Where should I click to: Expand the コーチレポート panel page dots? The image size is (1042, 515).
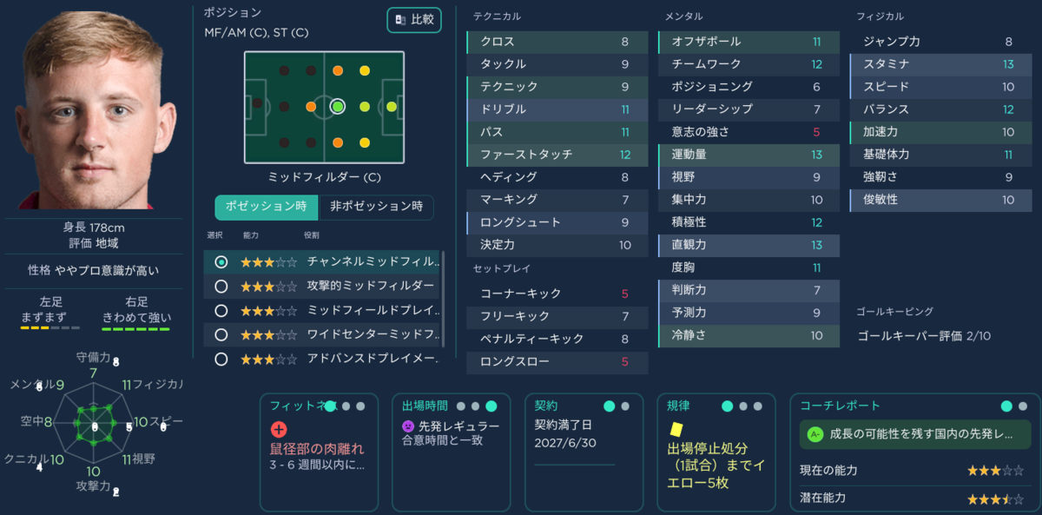coord(1014,406)
